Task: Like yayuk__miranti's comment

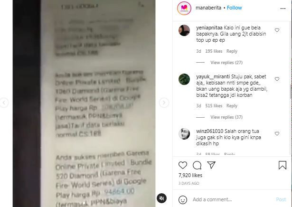Action: click(277, 79)
